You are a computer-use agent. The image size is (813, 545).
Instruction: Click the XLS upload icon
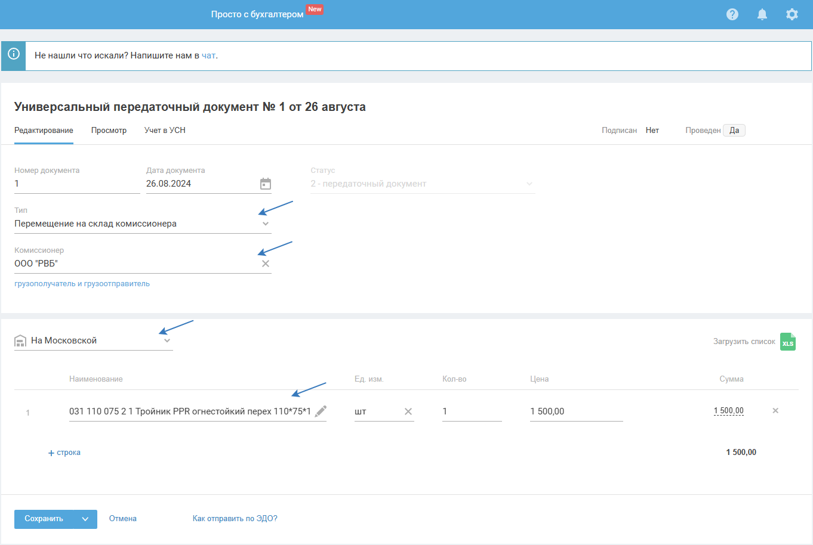(788, 342)
